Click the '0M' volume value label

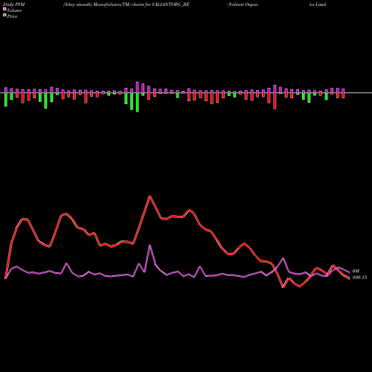pos(356,271)
